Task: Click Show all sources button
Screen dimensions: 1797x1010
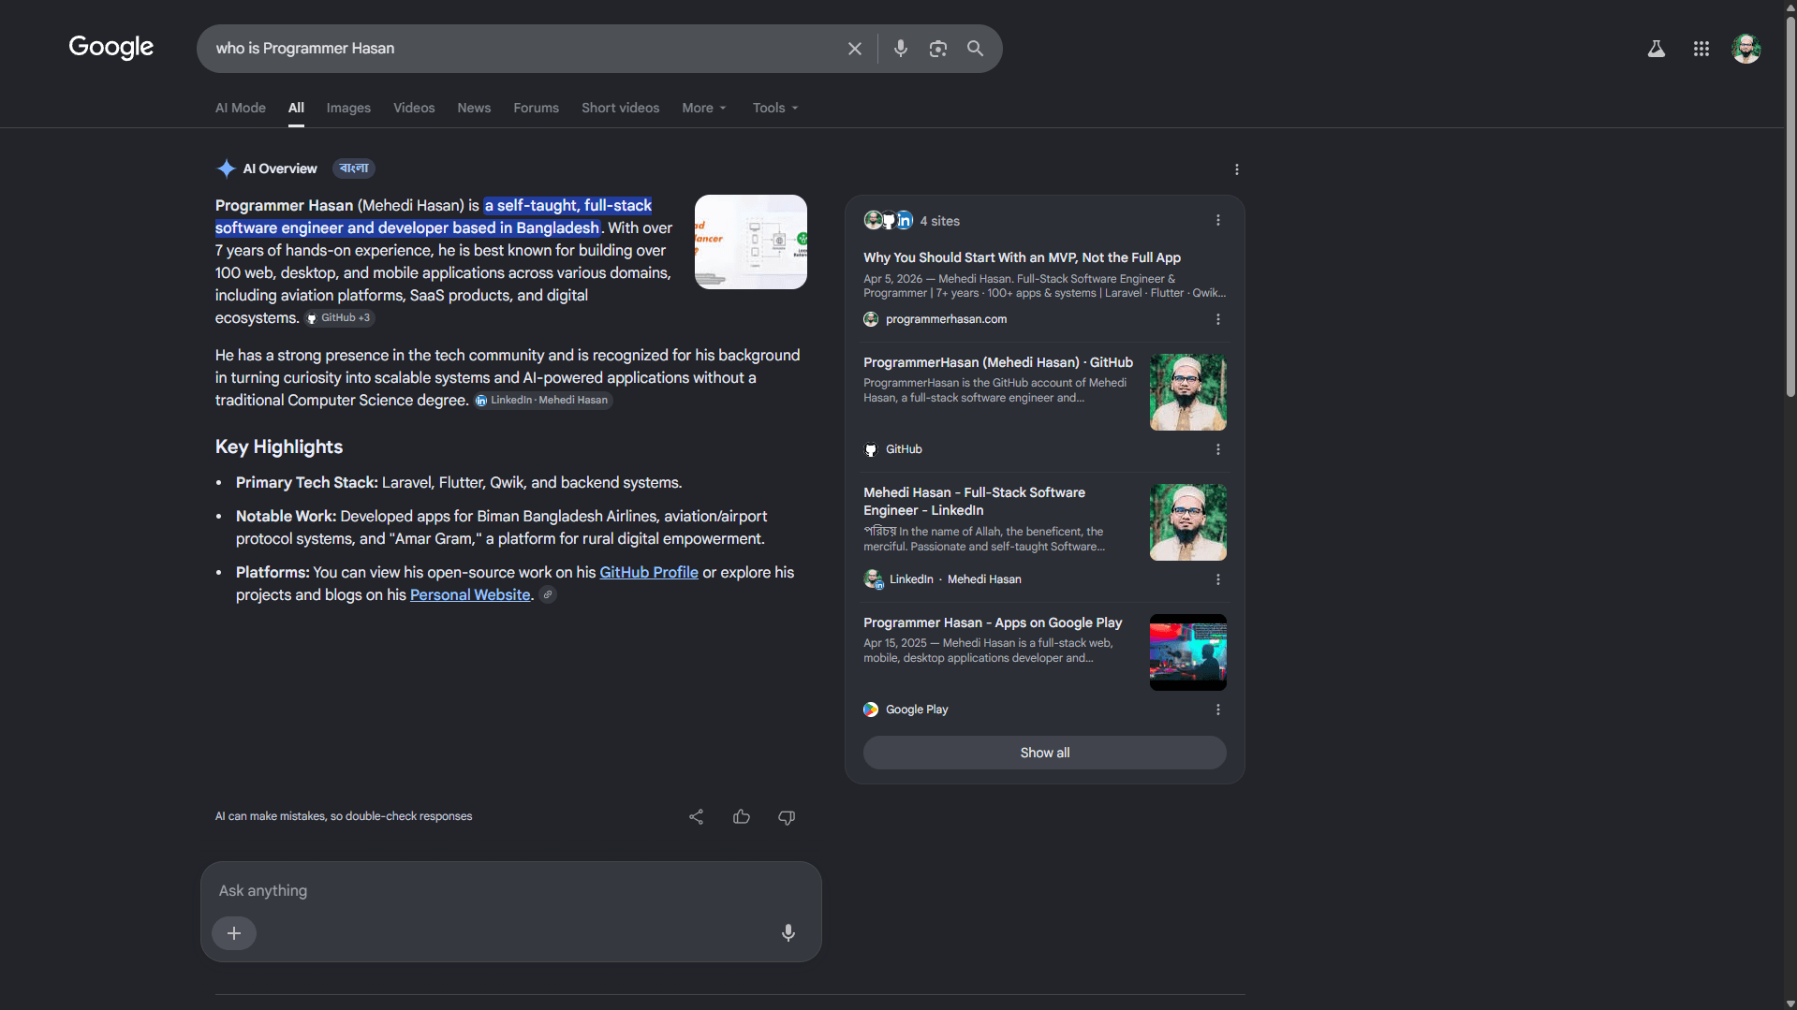Action: click(1044, 753)
